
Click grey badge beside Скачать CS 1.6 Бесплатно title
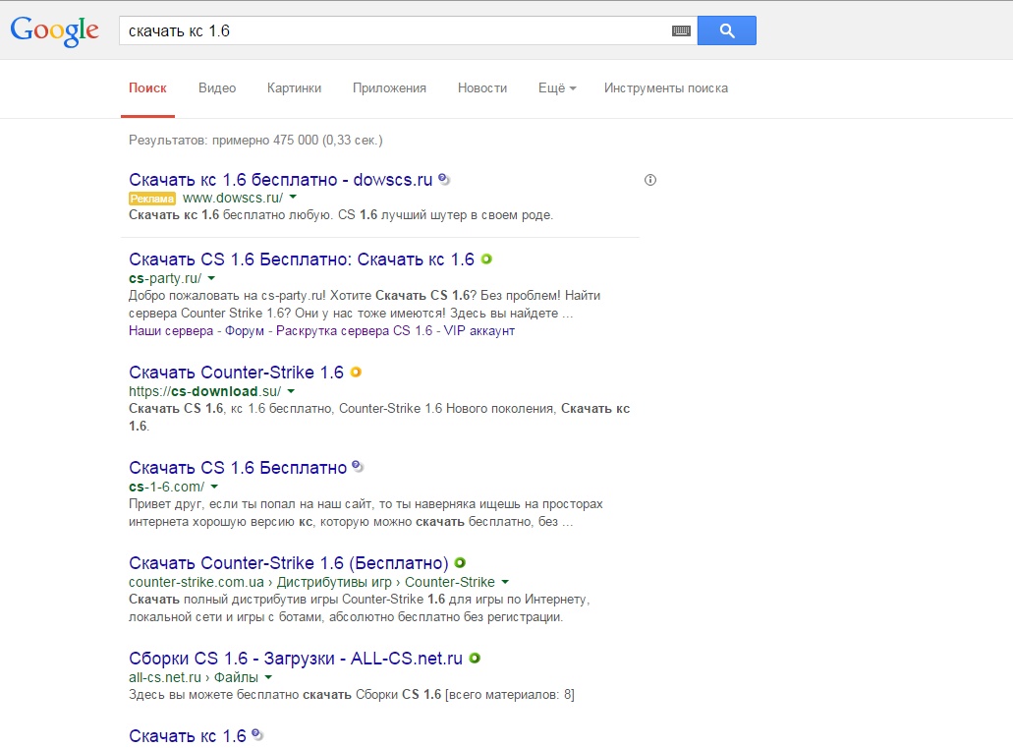tap(358, 467)
